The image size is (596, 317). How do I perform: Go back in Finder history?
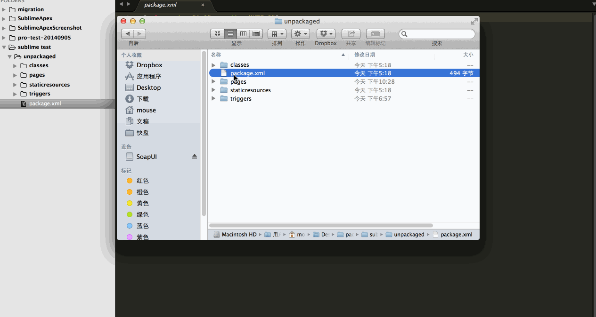[127, 34]
